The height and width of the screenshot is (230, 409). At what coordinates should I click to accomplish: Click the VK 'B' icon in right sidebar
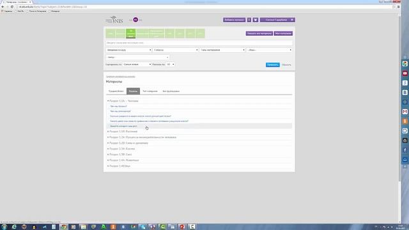[405, 93]
